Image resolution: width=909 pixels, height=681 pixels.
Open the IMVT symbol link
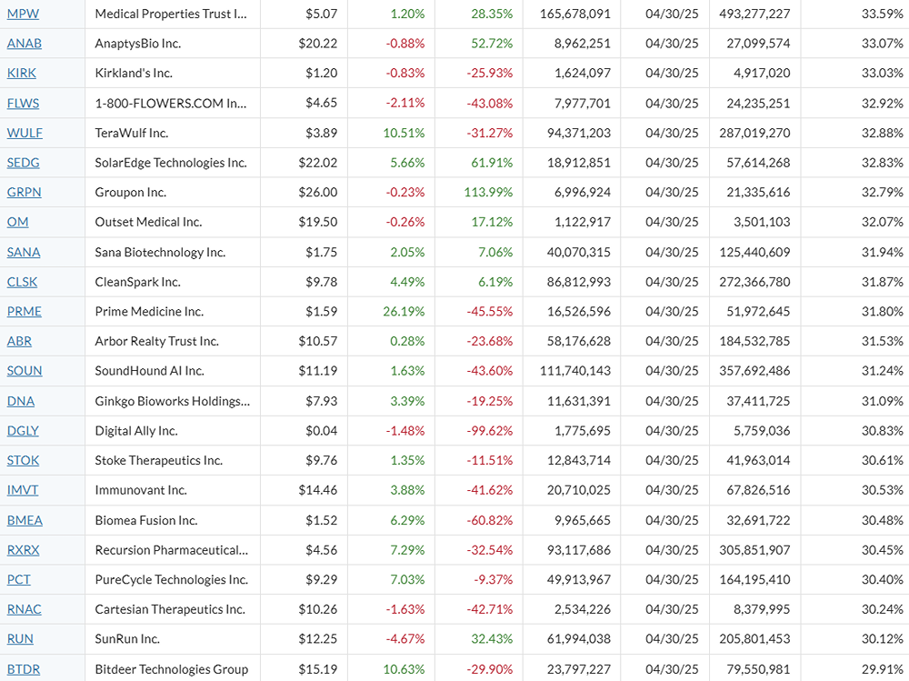pos(24,490)
